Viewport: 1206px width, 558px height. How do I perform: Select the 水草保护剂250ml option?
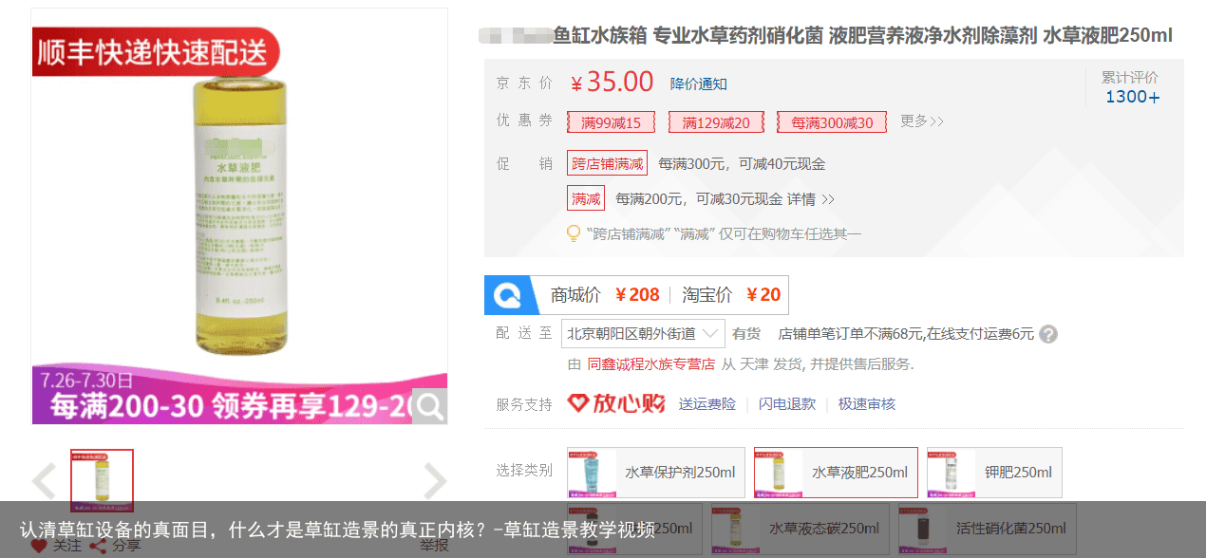pyautogui.click(x=656, y=473)
